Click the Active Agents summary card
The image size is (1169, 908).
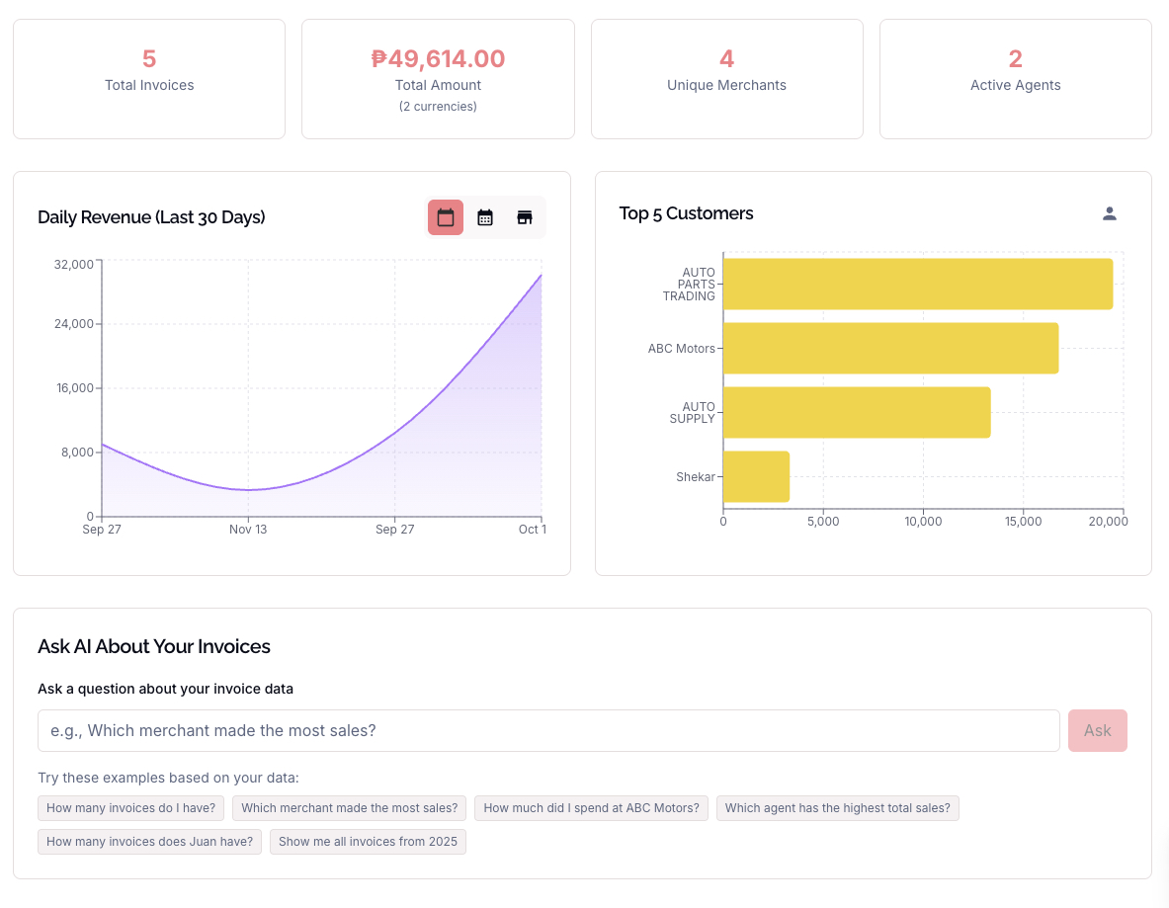1015,78
